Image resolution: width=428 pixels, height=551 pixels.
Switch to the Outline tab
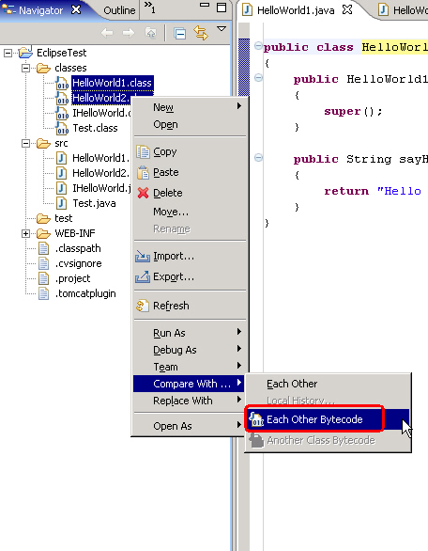(119, 10)
